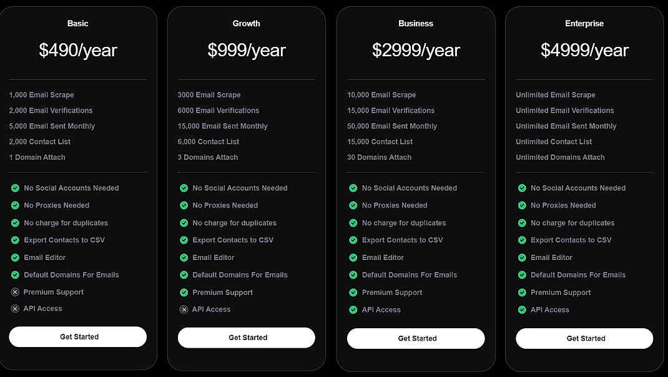Select the 10,000 Email Scrape line in Business
This screenshot has width=668, height=377.
[381, 94]
